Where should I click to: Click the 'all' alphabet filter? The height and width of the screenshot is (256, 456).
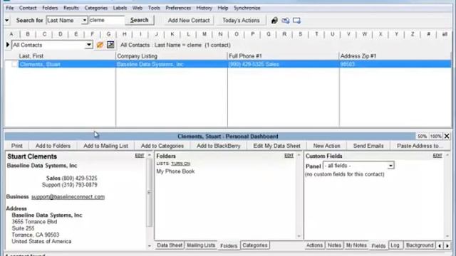pyautogui.click(x=445, y=34)
